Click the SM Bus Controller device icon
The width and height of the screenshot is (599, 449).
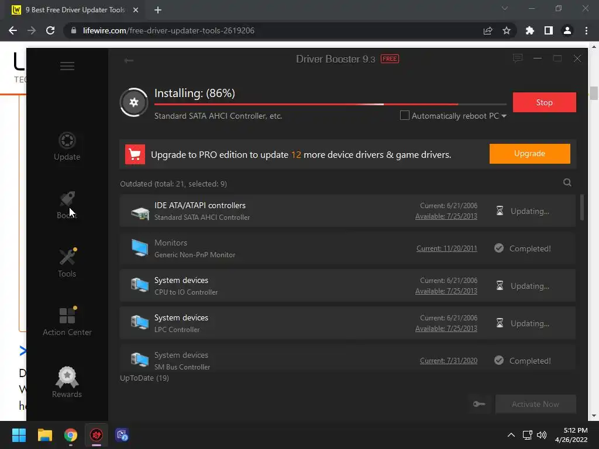[140, 360]
